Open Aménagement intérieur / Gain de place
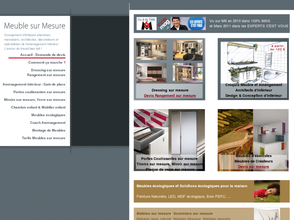Image resolution: width=294 pixels, height=220 pixels. 34,84
